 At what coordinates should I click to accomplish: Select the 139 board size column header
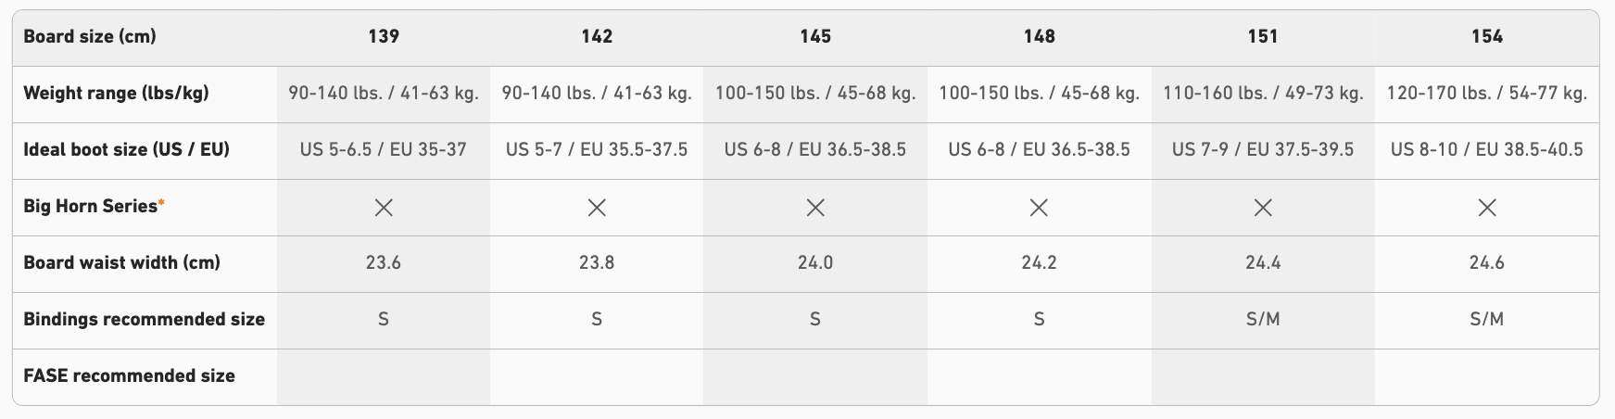tap(384, 37)
